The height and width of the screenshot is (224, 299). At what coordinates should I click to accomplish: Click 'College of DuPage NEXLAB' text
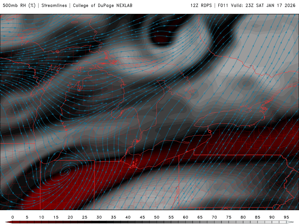click(x=102, y=6)
